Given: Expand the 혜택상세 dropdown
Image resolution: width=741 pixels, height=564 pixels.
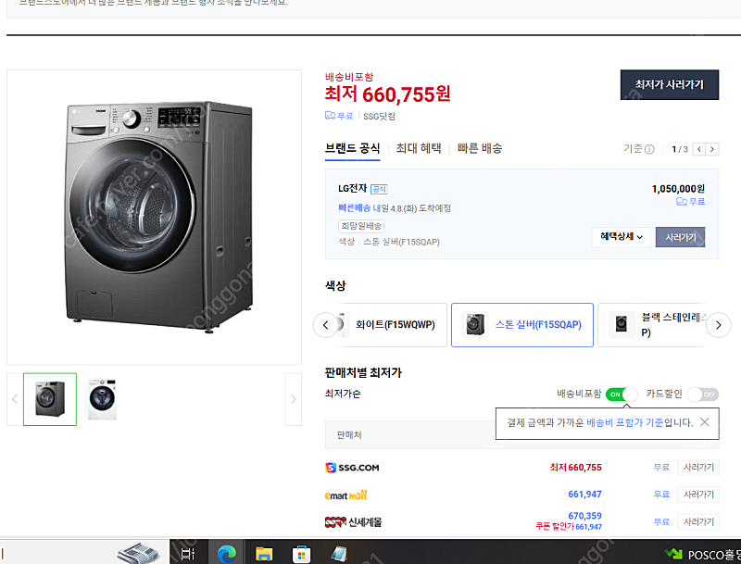Looking at the screenshot, I should (621, 237).
